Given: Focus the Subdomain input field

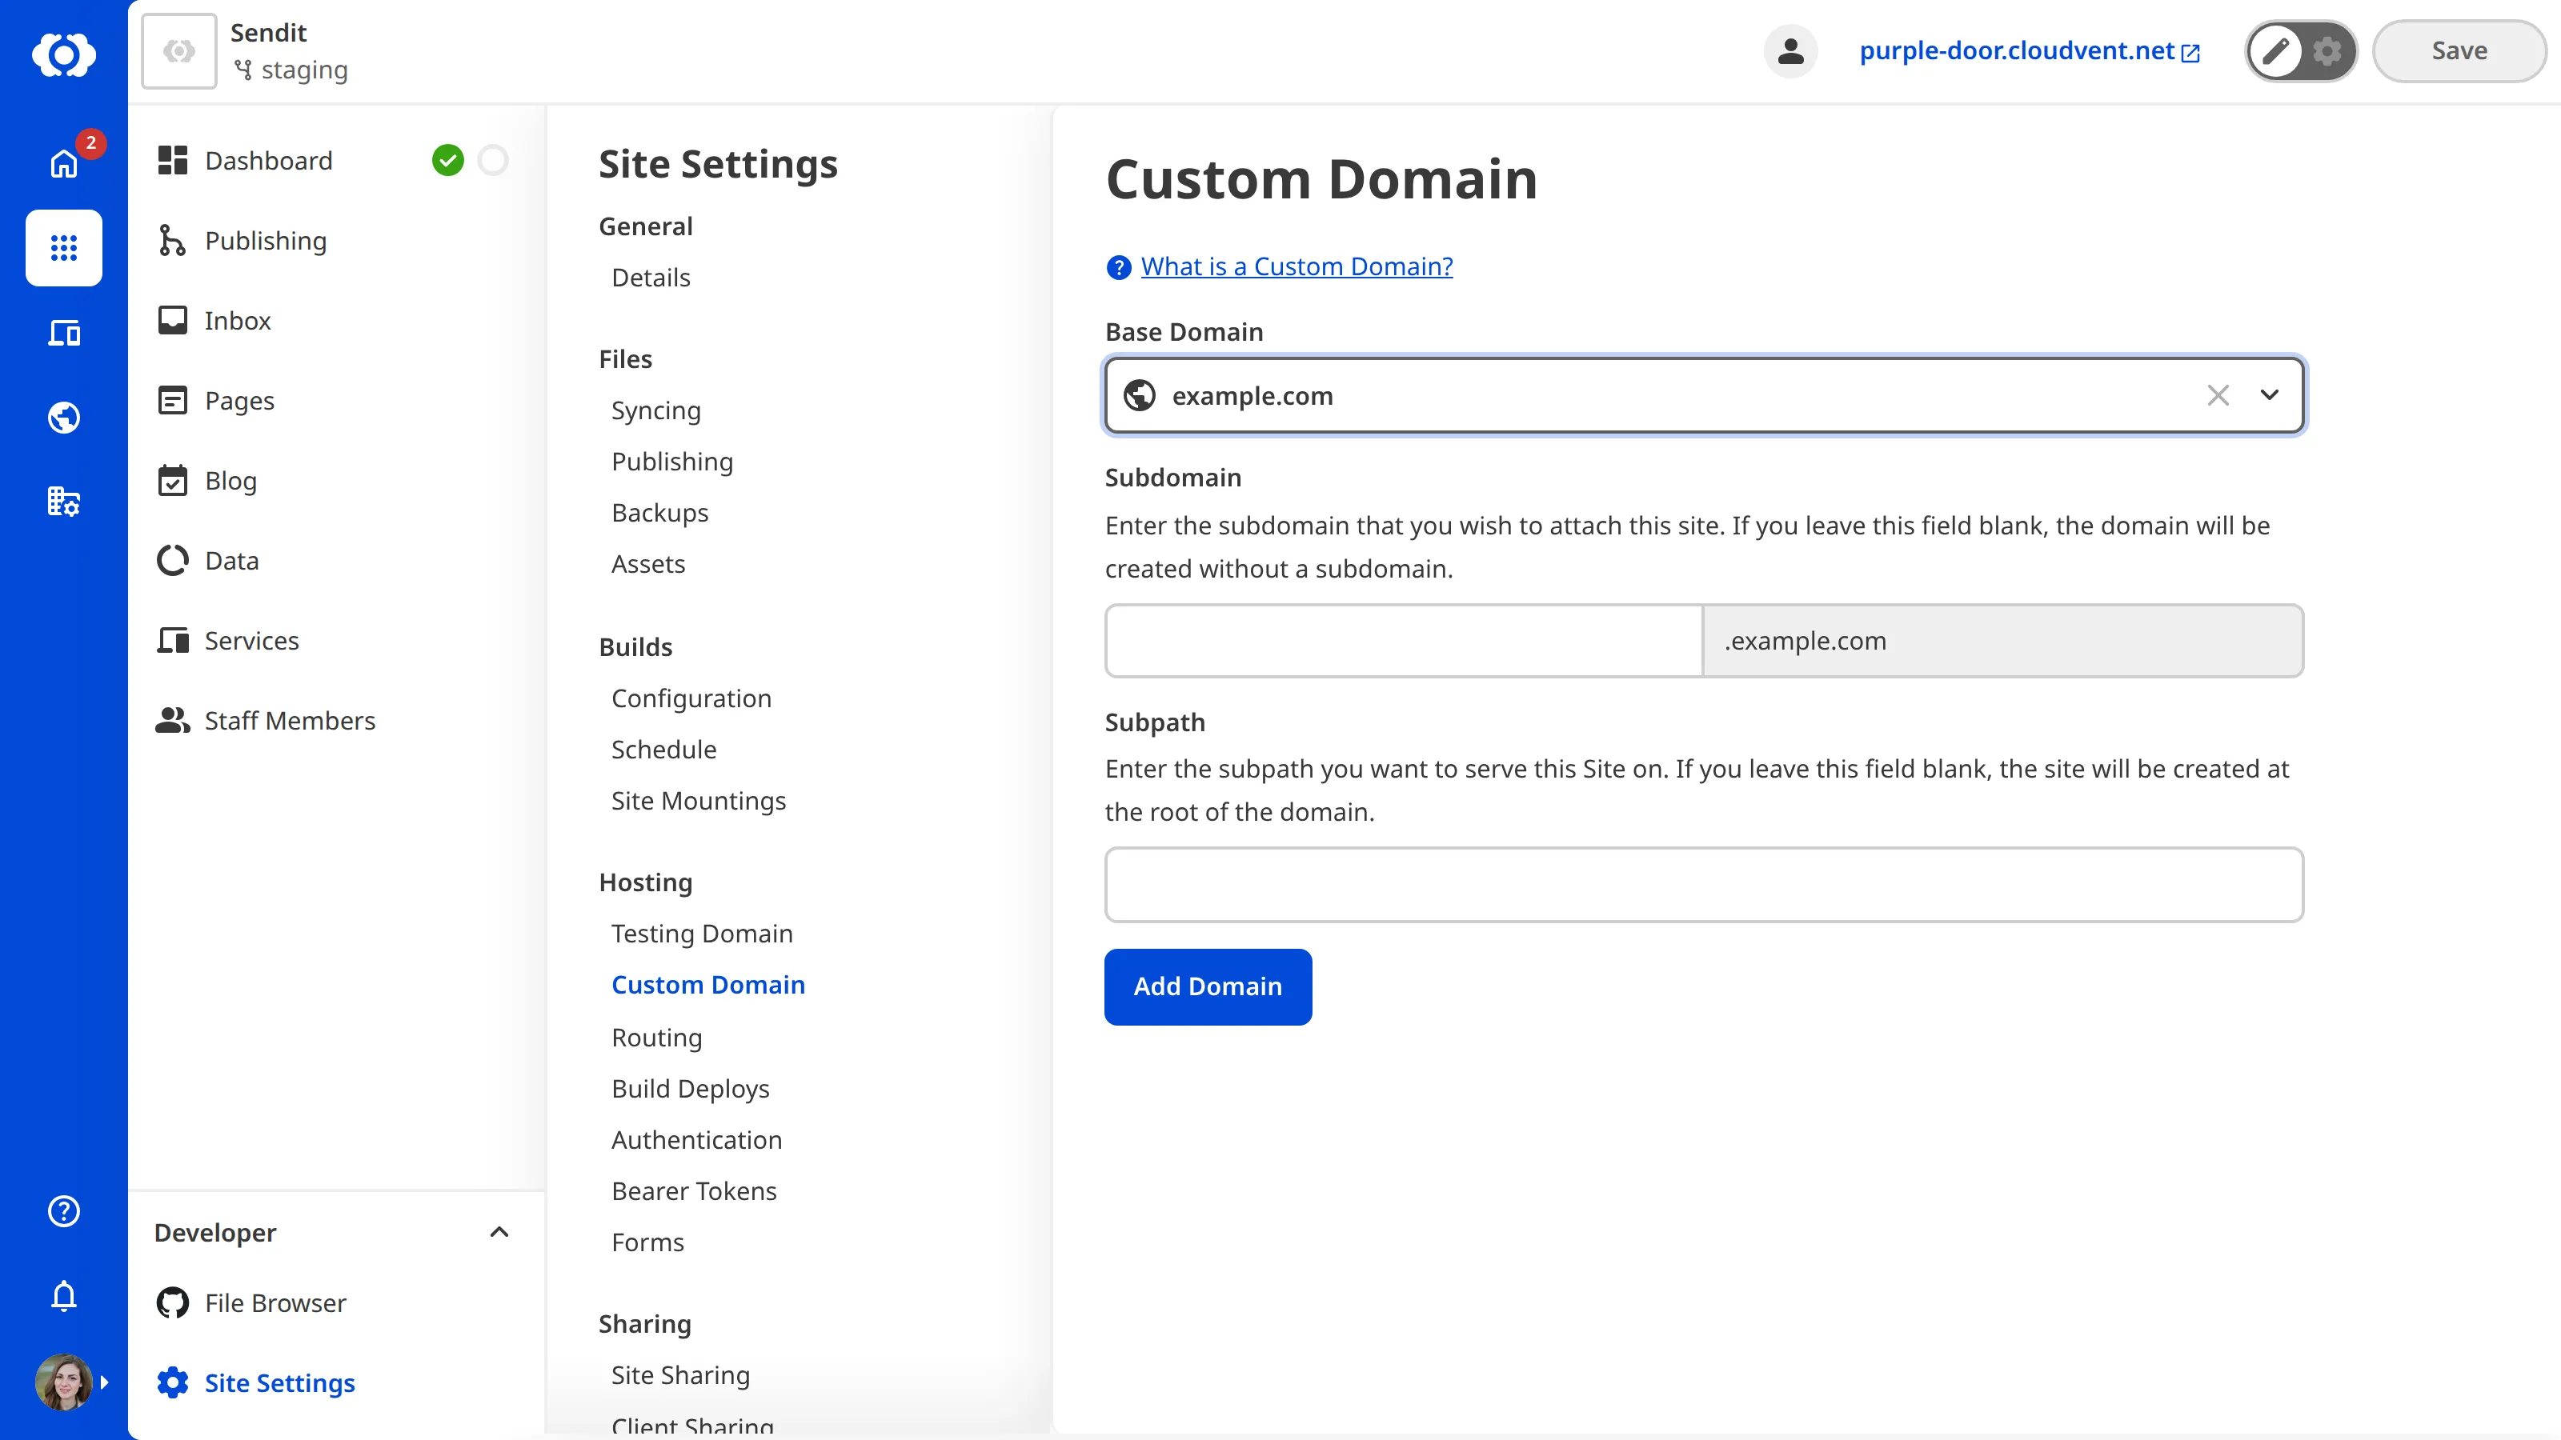Looking at the screenshot, I should 1404,641.
